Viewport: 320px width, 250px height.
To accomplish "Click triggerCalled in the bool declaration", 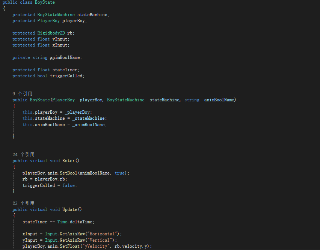I will (x=66, y=76).
